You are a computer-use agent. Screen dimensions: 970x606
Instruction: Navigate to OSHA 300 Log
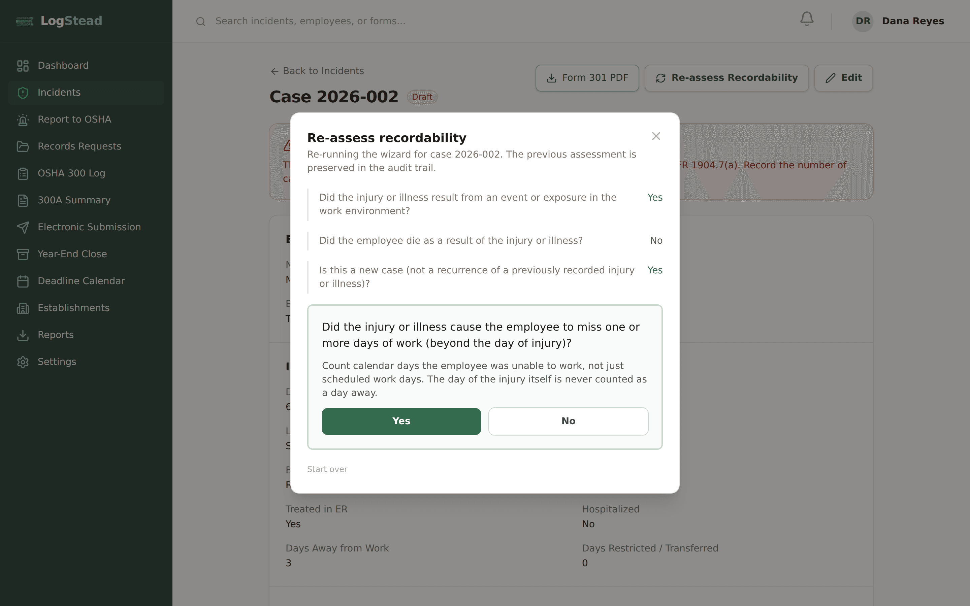tap(86, 173)
